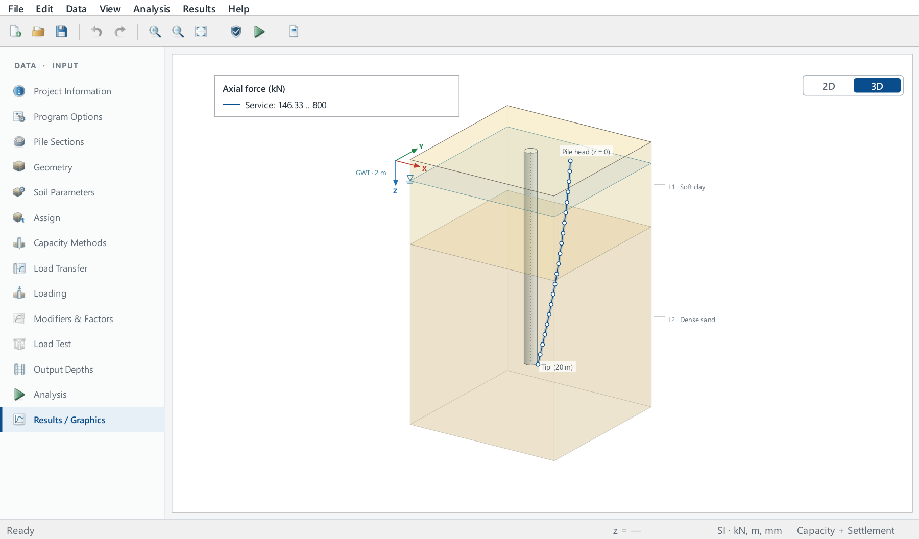The image size is (919, 539).
Task: Open the Data menu
Action: (x=76, y=9)
